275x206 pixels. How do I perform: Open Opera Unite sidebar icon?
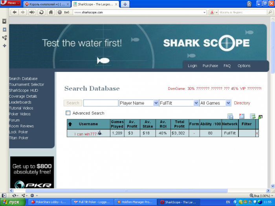[x=4, y=38]
